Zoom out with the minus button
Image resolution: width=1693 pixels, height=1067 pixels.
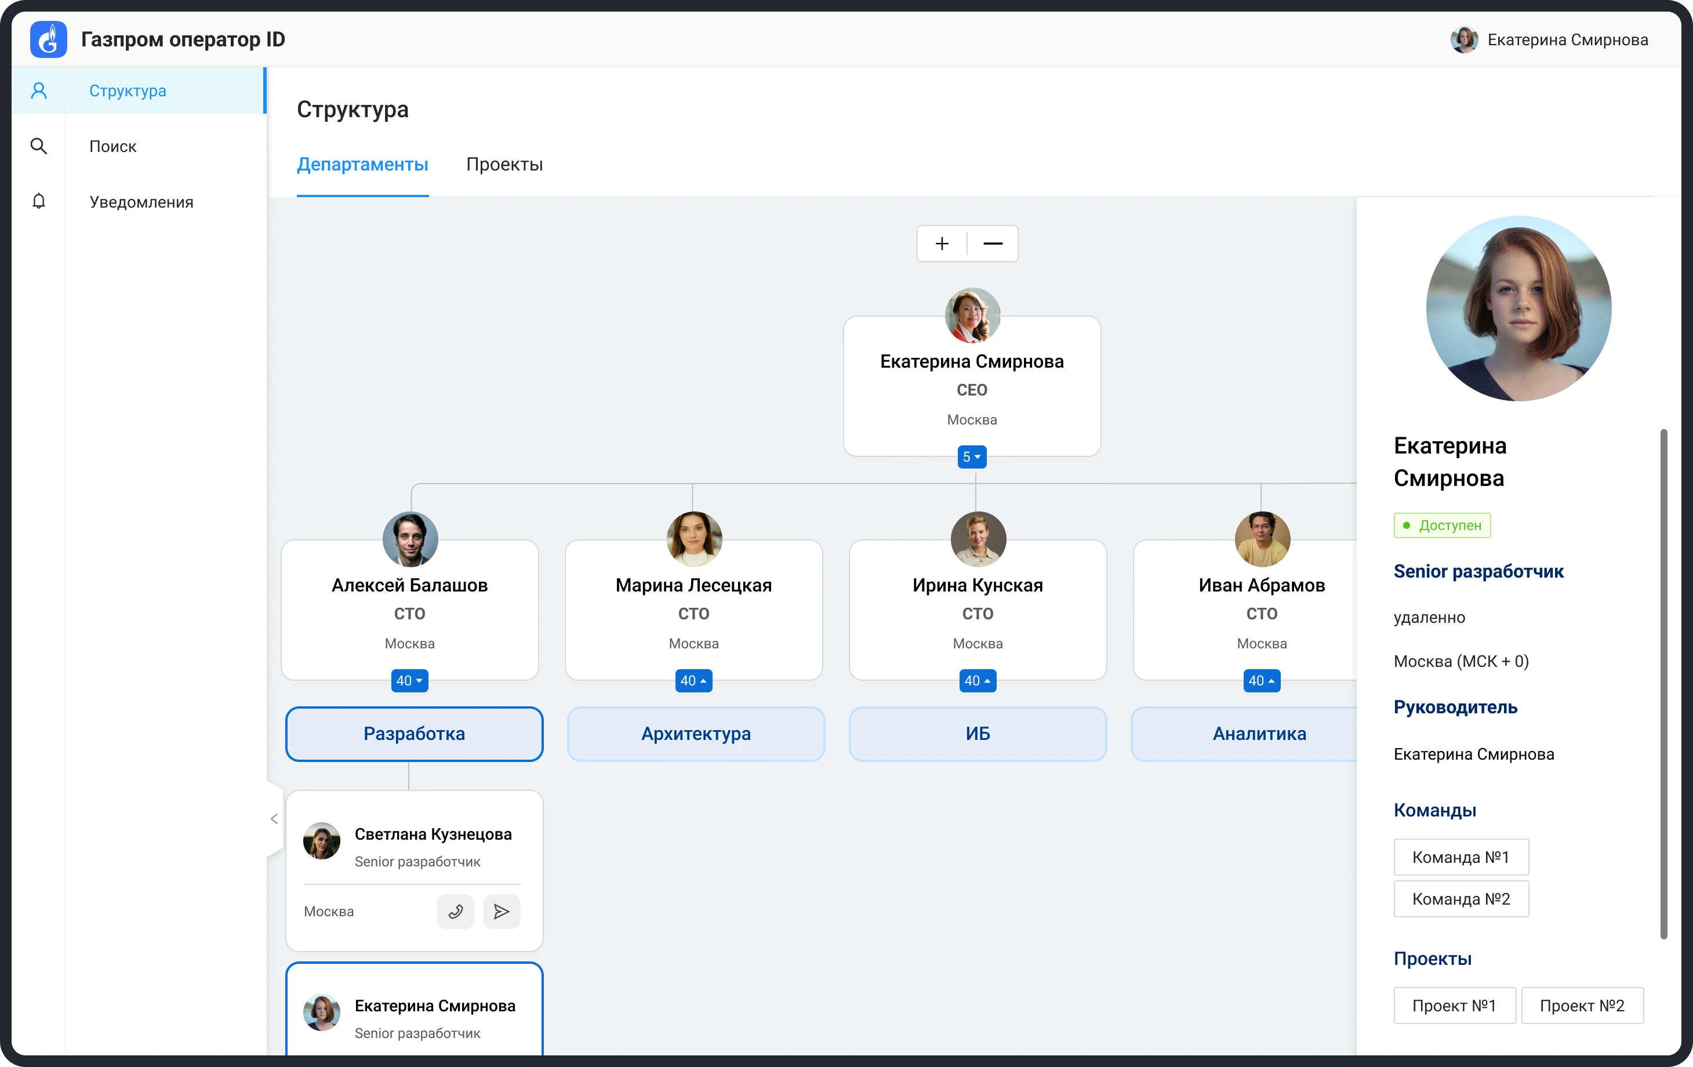pos(993,244)
